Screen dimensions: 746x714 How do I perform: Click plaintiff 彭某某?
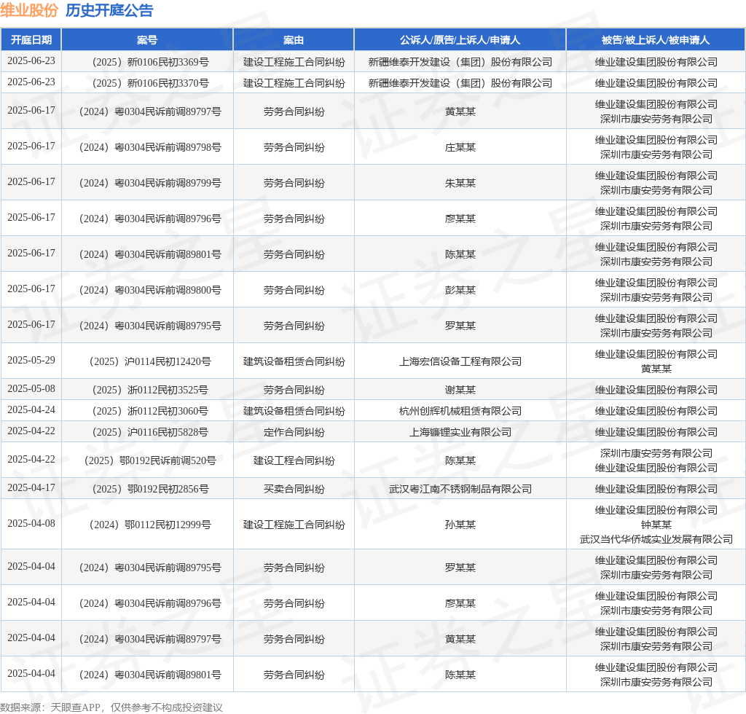pyautogui.click(x=460, y=290)
